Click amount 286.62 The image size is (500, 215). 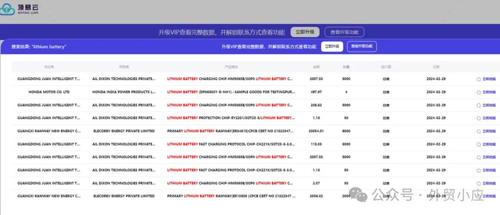coord(316,105)
